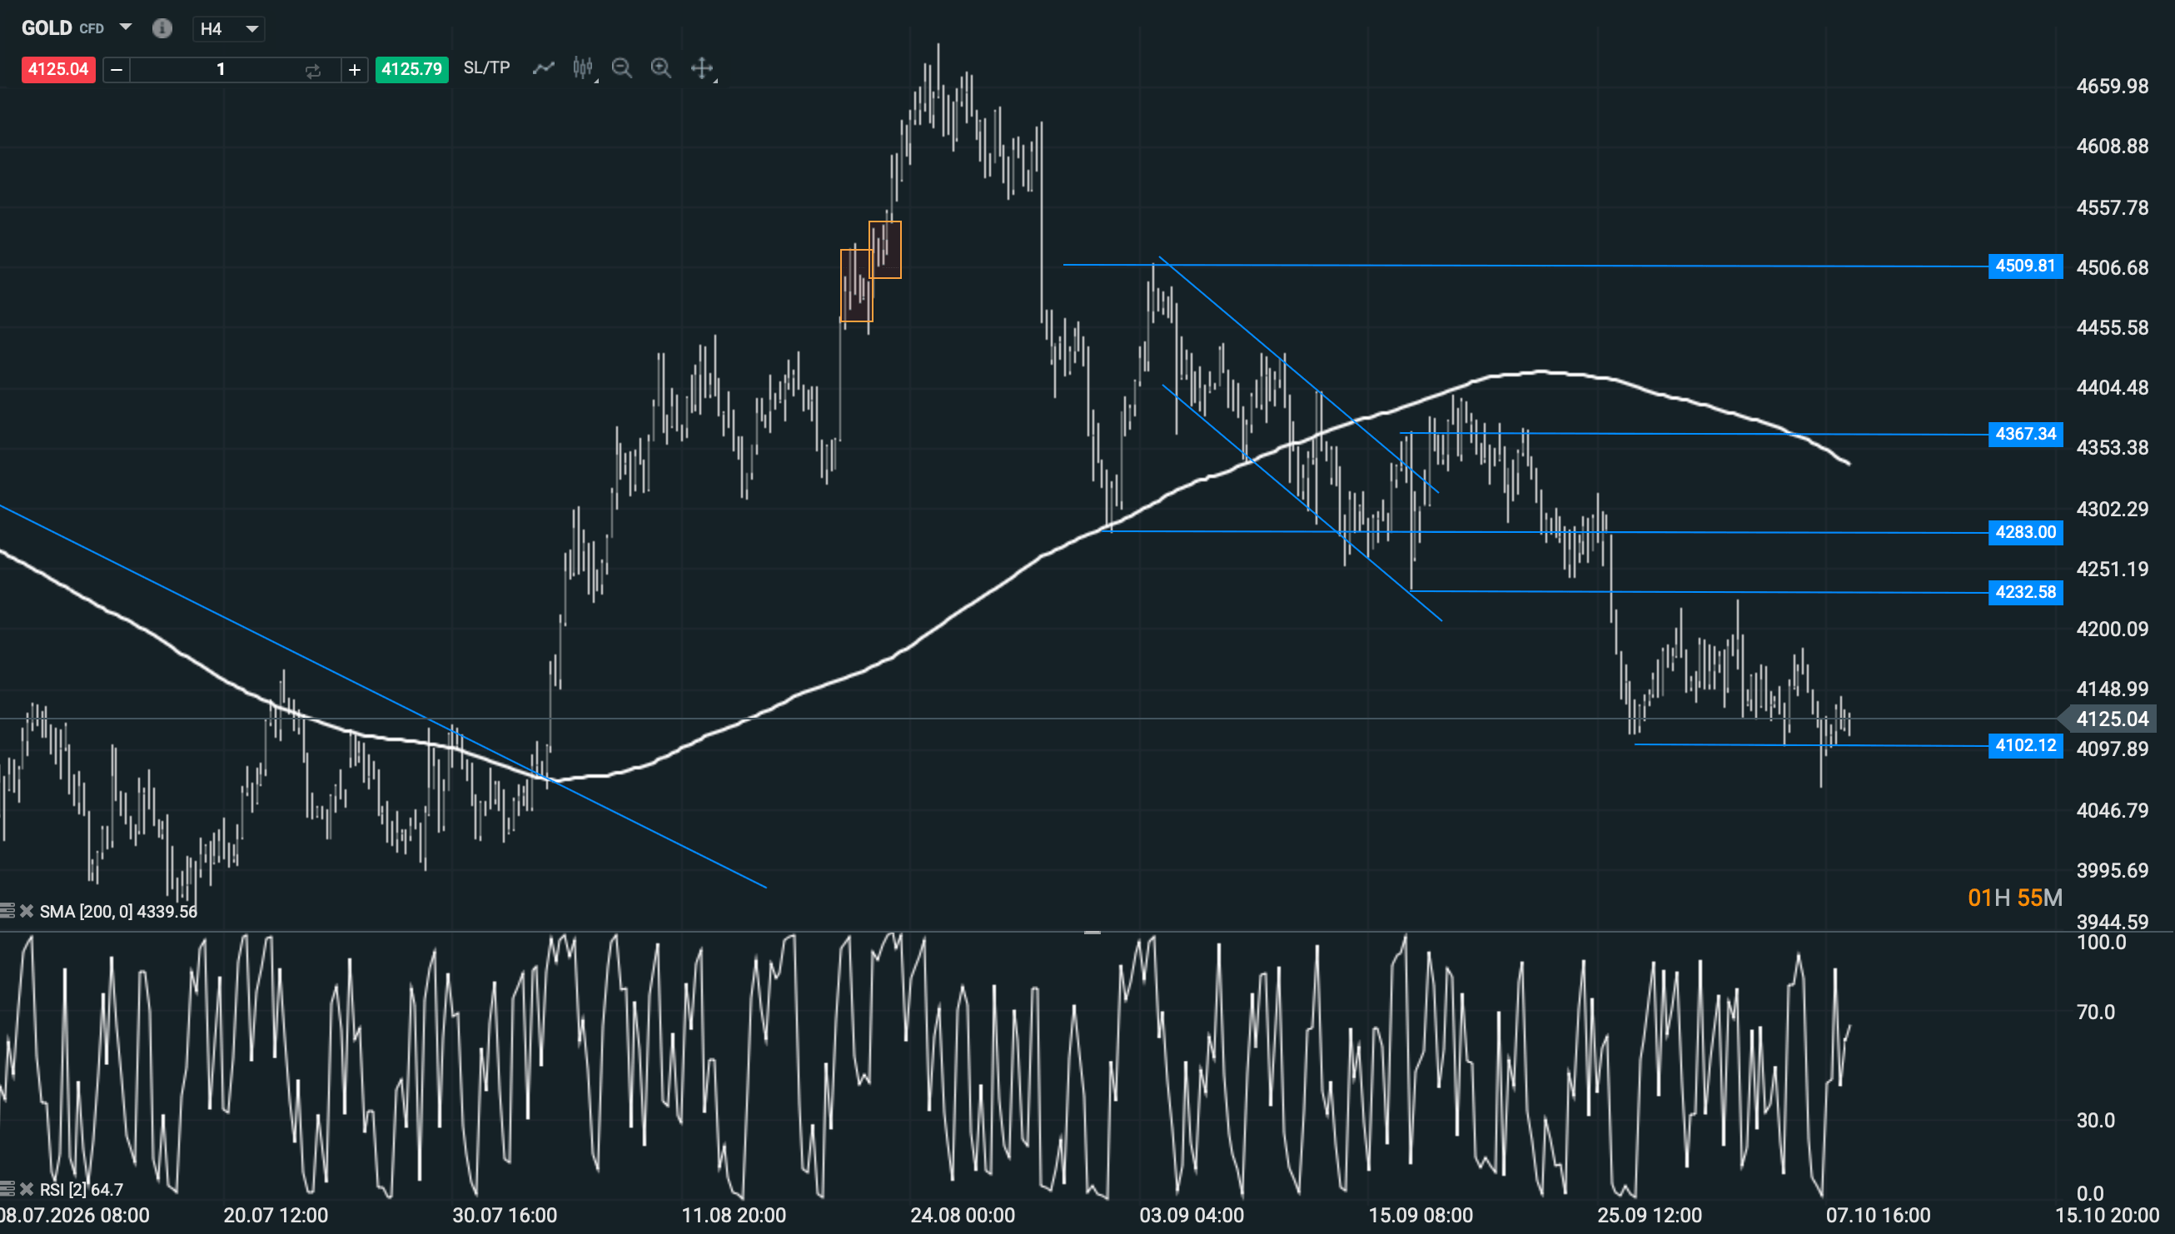Open RSI indicator settings icon
The image size is (2175, 1234).
[7, 1189]
